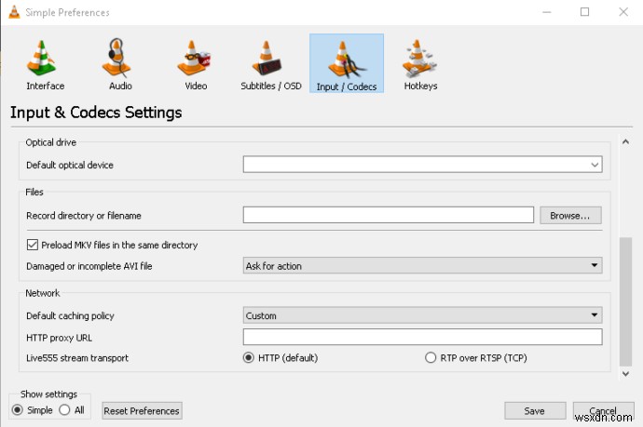The height and width of the screenshot is (427, 643).
Task: Select the Audio settings headphone cone icon
Action: (x=120, y=60)
